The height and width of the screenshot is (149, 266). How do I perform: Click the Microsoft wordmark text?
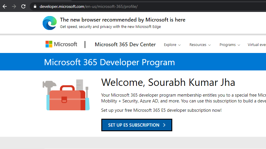tap(65, 44)
